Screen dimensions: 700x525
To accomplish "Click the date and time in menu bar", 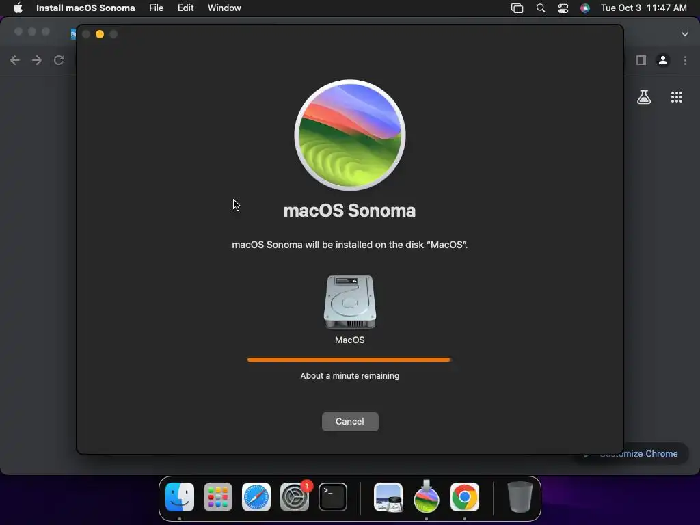I will point(644,8).
